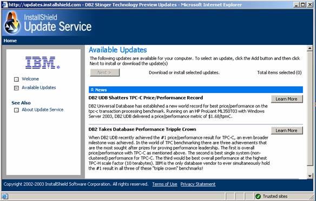Close the Internet Explorer window
The image size is (316, 201).
click(310, 5)
